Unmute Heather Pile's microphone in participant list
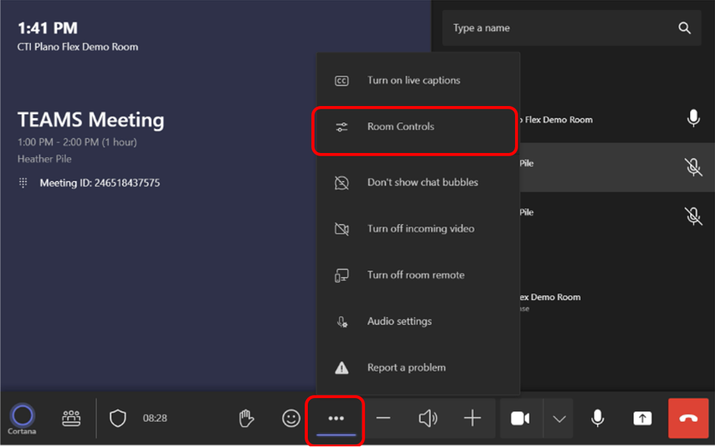 coord(694,167)
